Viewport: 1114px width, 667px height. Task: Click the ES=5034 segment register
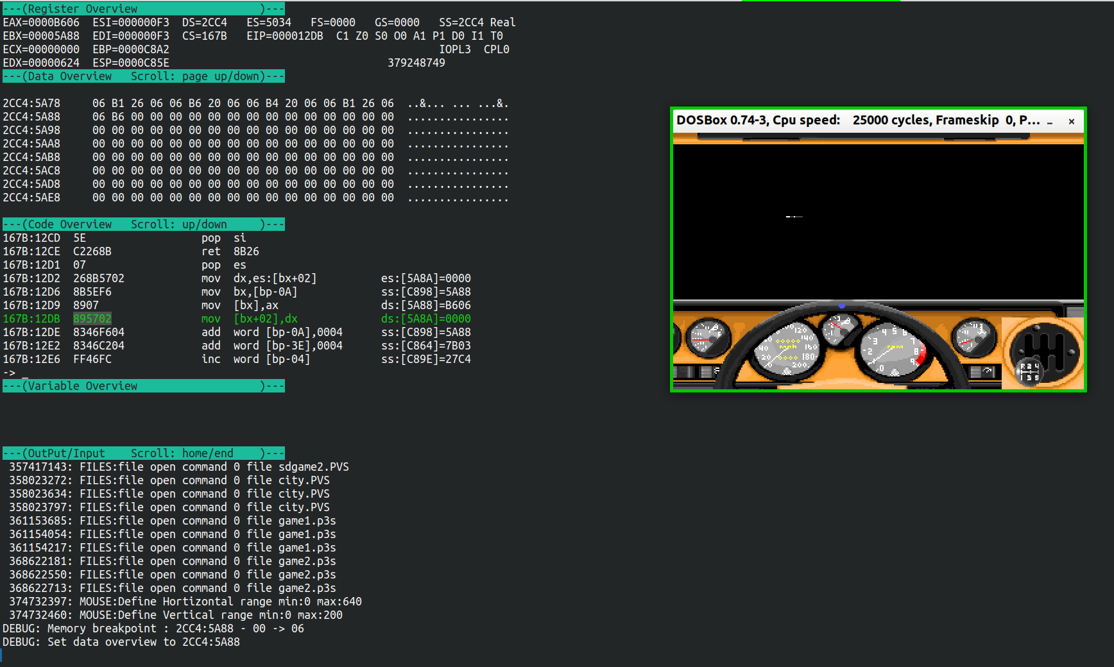pyautogui.click(x=269, y=22)
